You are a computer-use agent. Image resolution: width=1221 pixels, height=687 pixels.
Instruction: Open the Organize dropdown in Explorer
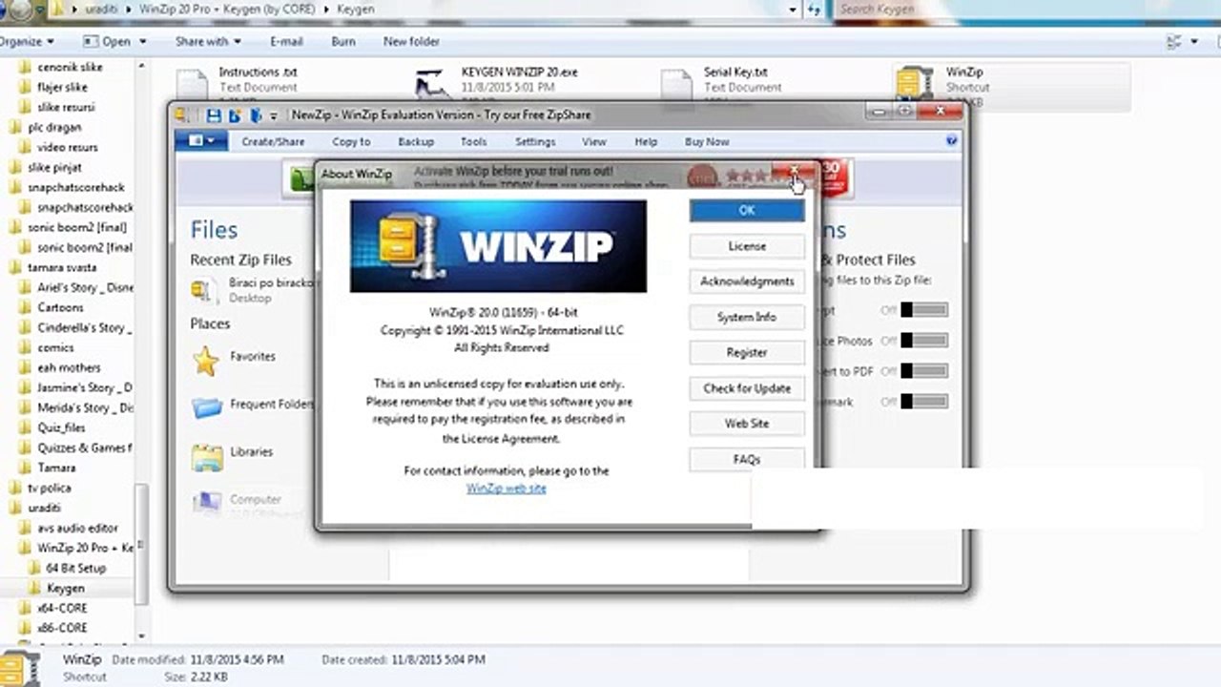(27, 42)
